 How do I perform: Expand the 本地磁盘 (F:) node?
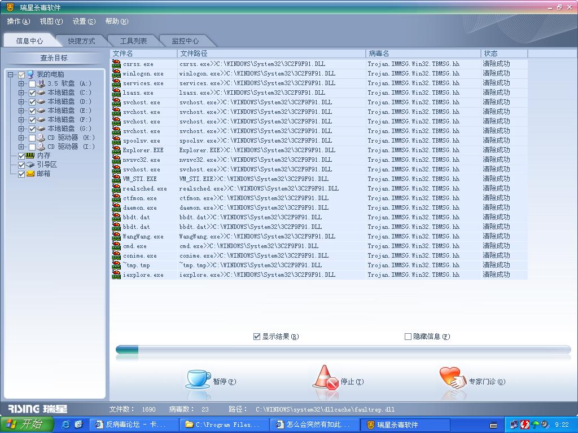tap(21, 120)
